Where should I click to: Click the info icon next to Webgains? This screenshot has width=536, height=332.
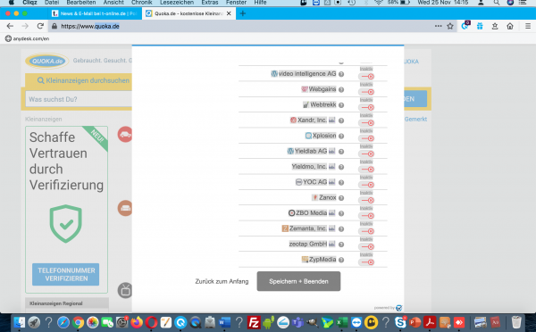[341, 89]
